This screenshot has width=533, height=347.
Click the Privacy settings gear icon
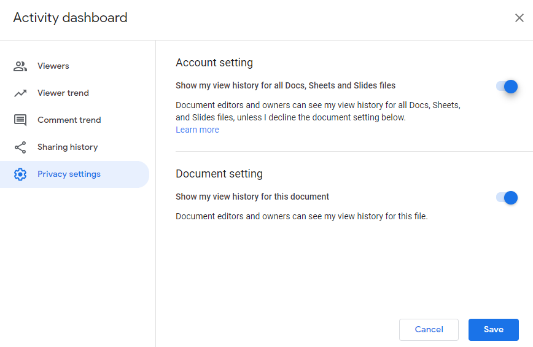pos(20,174)
